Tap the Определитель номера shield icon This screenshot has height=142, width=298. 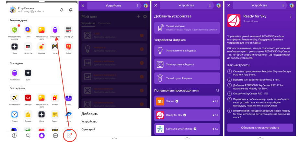point(15,30)
